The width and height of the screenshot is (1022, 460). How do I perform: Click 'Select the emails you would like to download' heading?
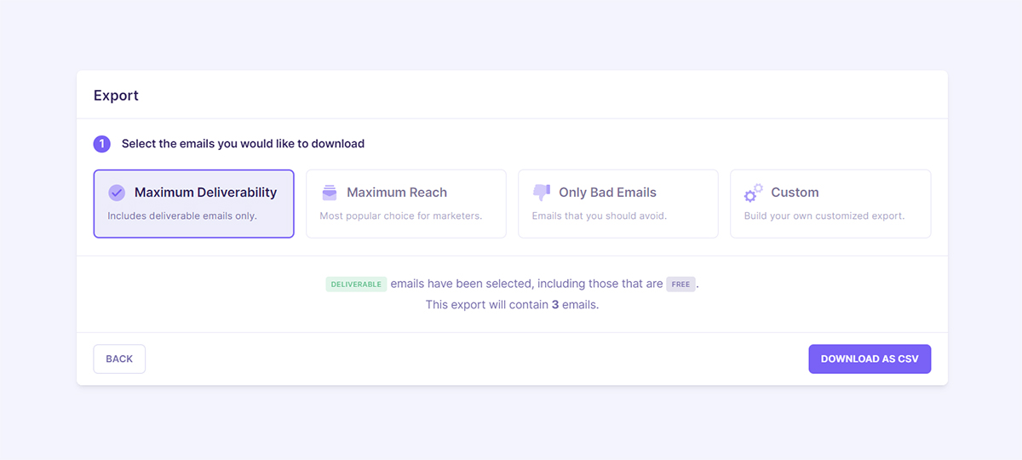pos(243,144)
